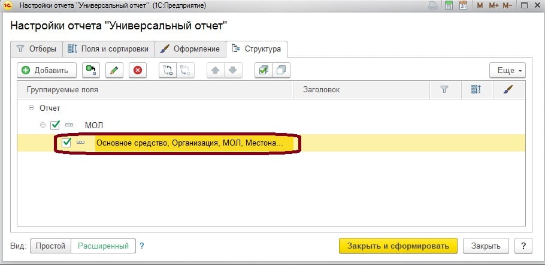Collapse the МОЛ tree node
Screen dimensions: 545x266
pyautogui.click(x=43, y=125)
